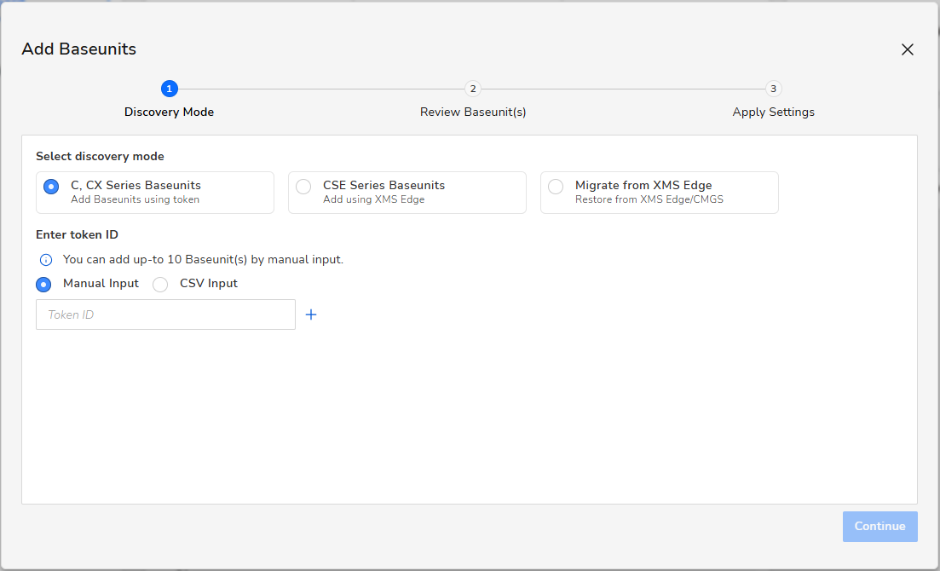Screen dimensions: 940x571
Task: Click the step 2 circle indicator
Action: point(472,89)
